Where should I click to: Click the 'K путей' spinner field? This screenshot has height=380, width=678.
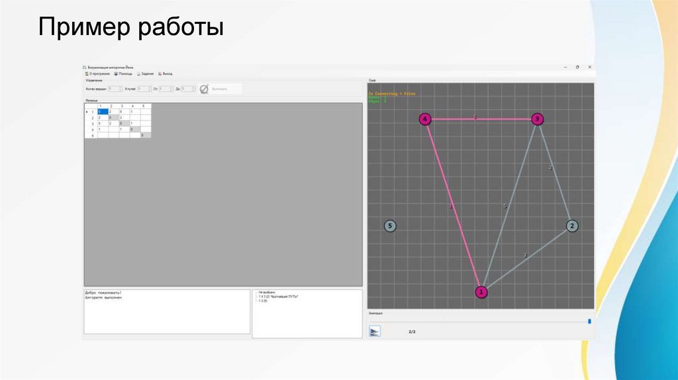[144, 89]
